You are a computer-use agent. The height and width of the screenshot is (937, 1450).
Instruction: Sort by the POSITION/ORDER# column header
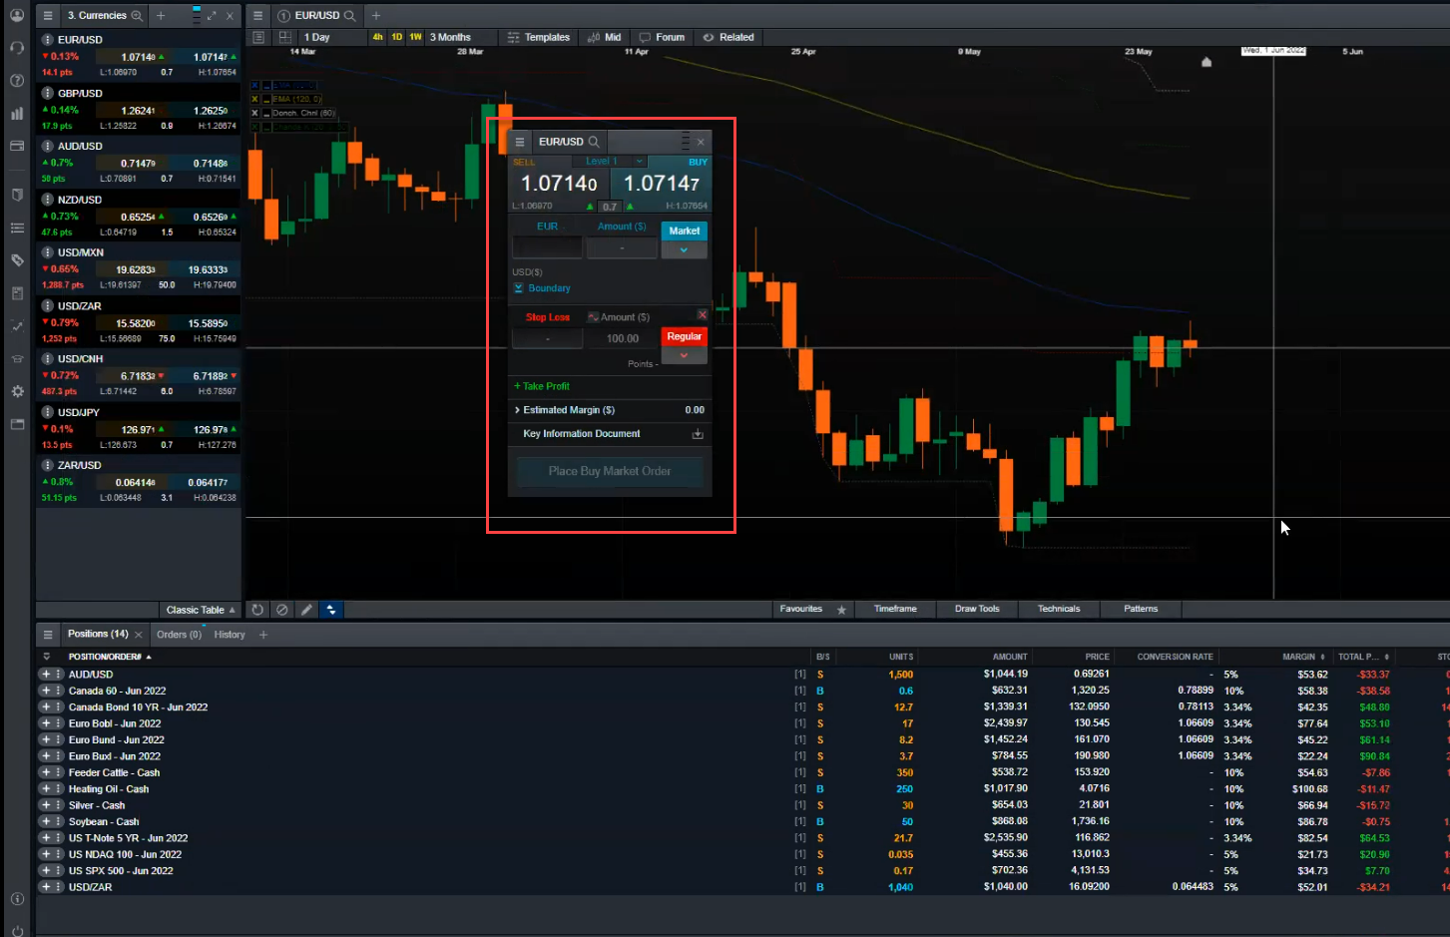[110, 657]
